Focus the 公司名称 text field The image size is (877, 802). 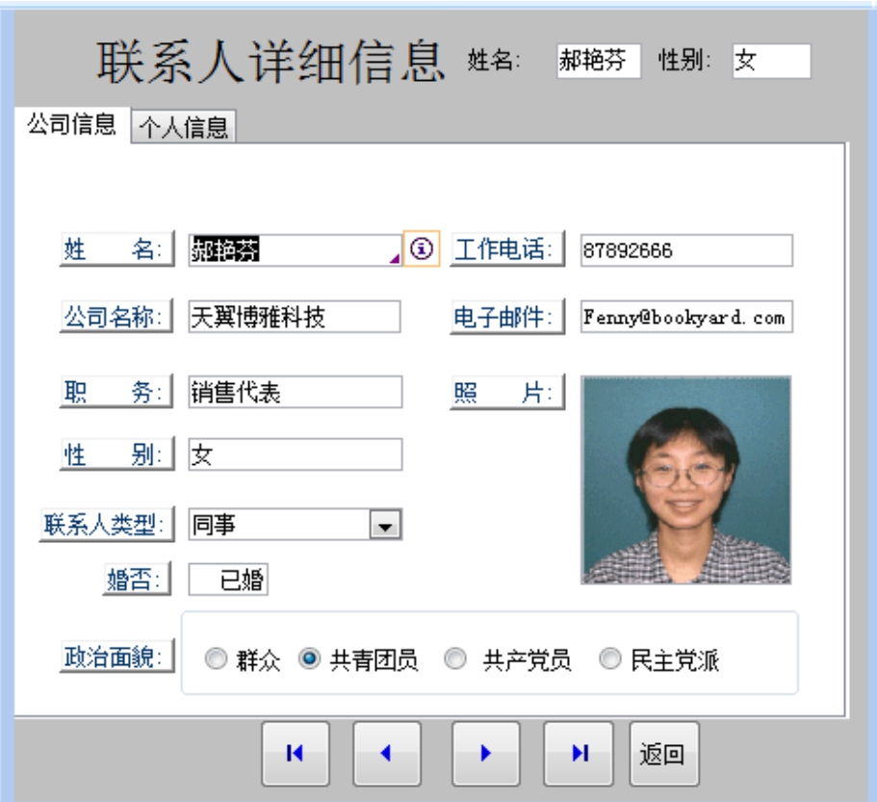coord(295,317)
